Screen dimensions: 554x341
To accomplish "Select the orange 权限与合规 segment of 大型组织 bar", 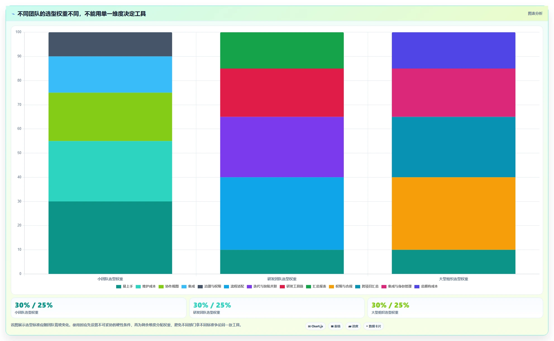I will point(454,213).
